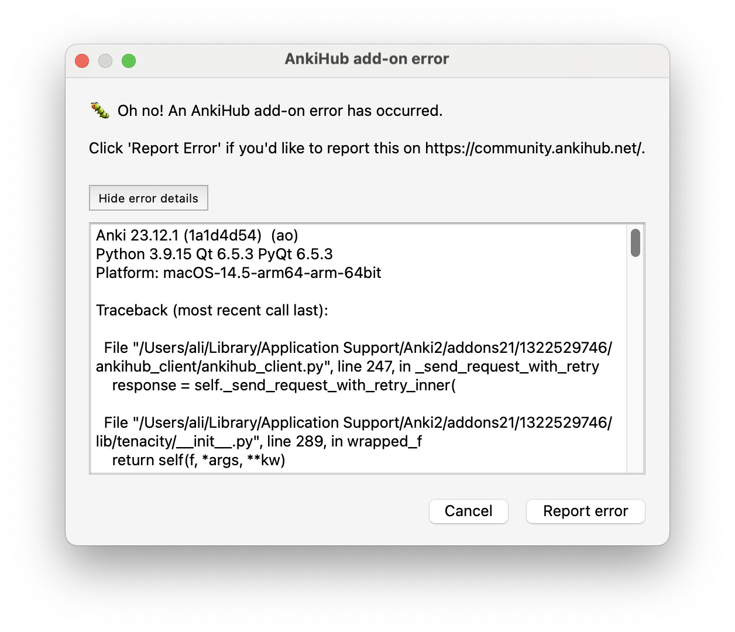Click the 'return self(f, *args, **kw)' line

[198, 461]
